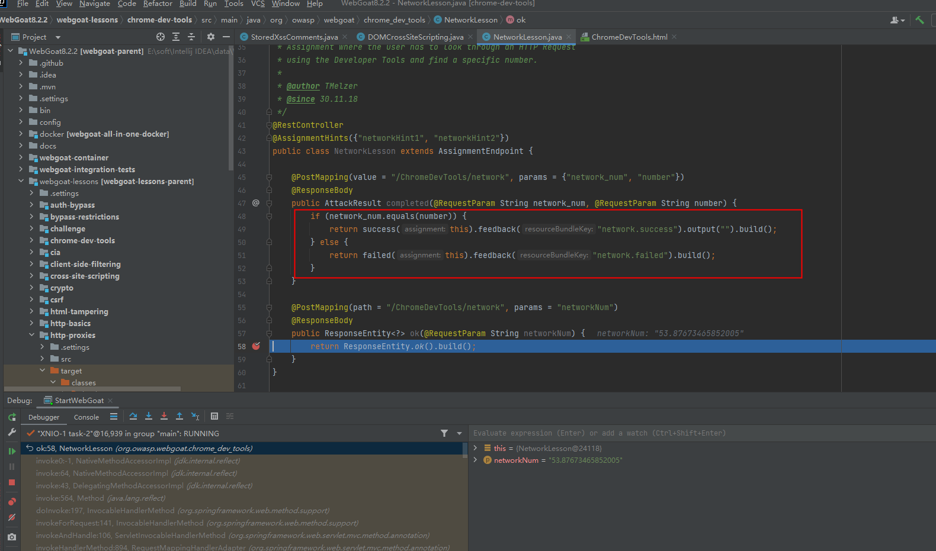Expand the chrome-dev-tools module
936x551 pixels.
31,240
